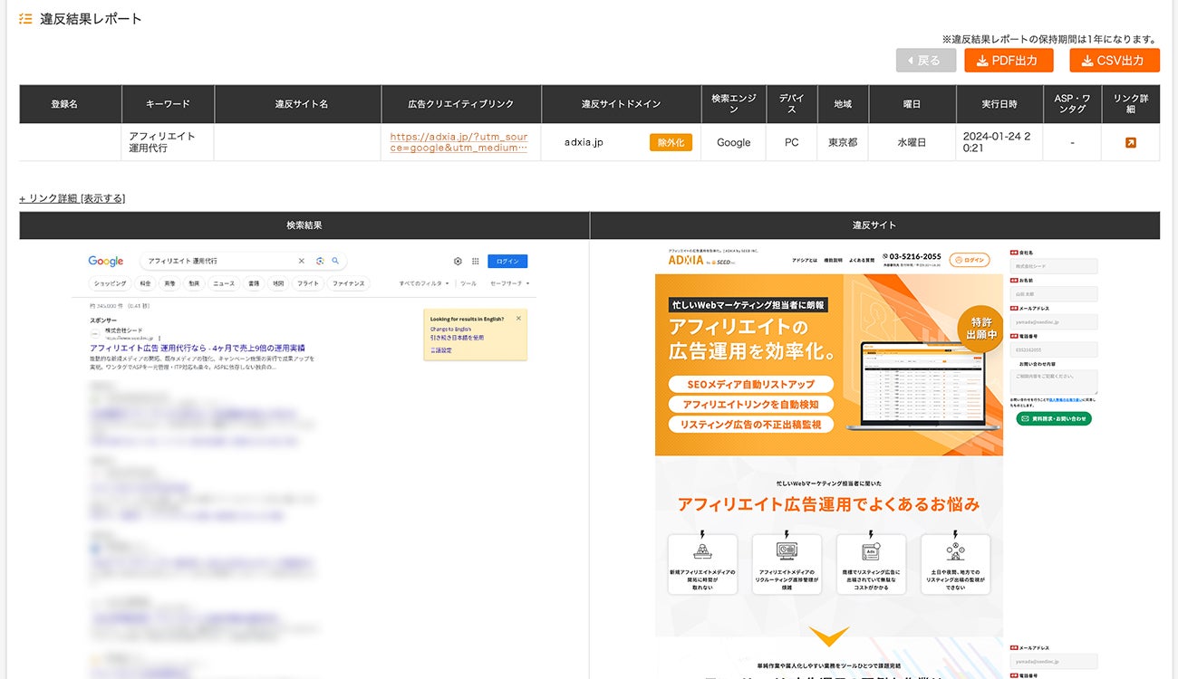Click orange down chevron on violation site

click(828, 636)
